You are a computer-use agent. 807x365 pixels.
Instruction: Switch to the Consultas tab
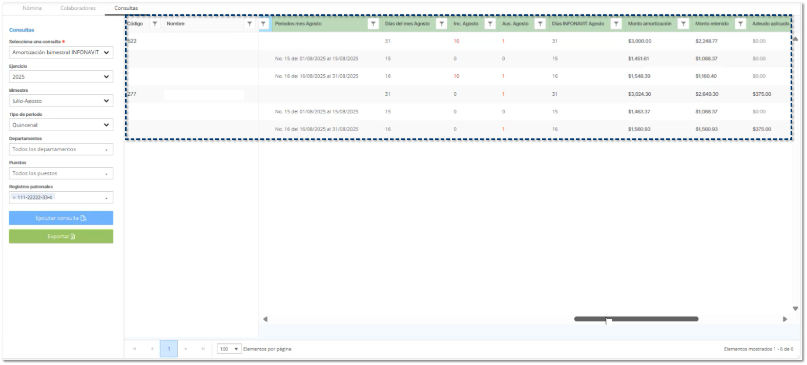tap(126, 8)
